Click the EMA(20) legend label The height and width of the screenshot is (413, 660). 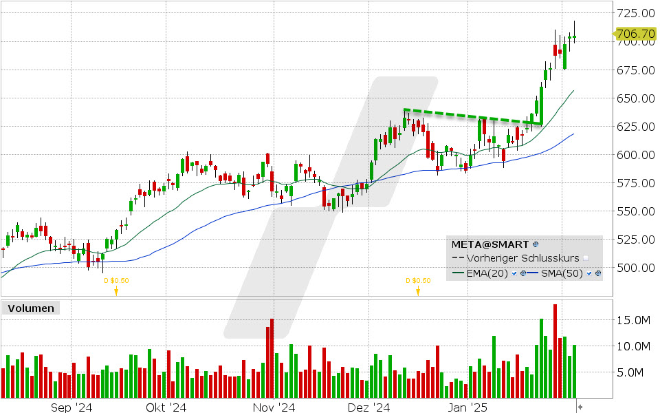[x=487, y=273]
